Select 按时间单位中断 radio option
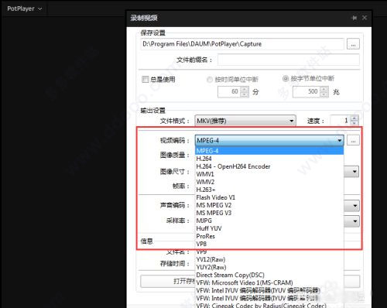Image resolution: width=387 pixels, height=308 pixels. click(x=210, y=80)
